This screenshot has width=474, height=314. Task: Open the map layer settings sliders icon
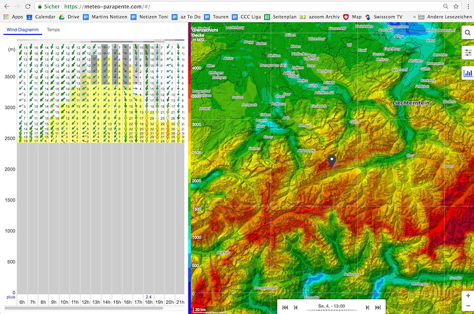tap(468, 53)
